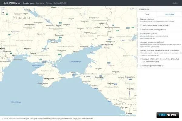The width and height of the screenshot is (182, 121).
Task: Click Полтава city label on map
Action: (53, 8)
